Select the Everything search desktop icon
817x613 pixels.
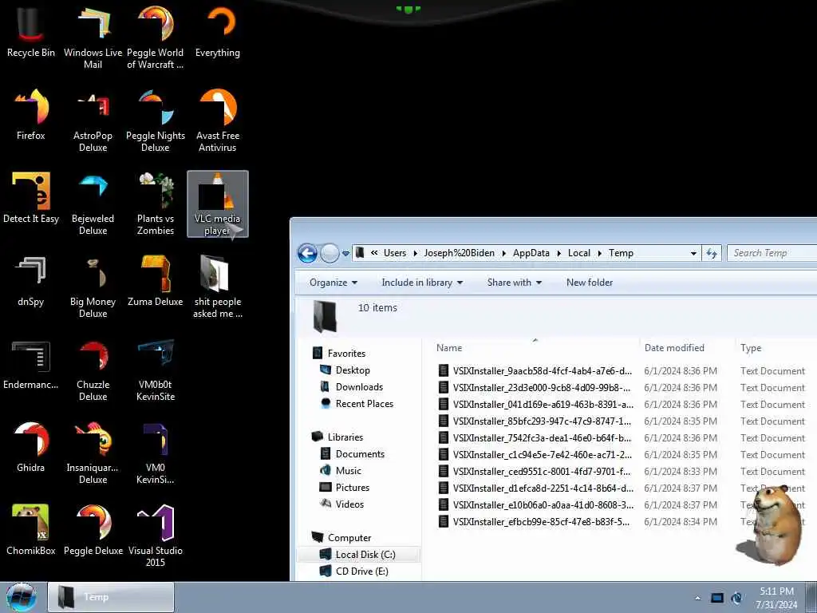tap(218, 32)
